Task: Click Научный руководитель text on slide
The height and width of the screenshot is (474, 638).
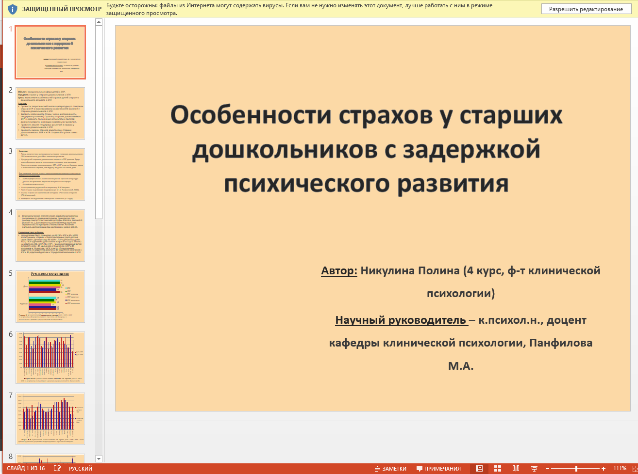Action: pos(401,320)
